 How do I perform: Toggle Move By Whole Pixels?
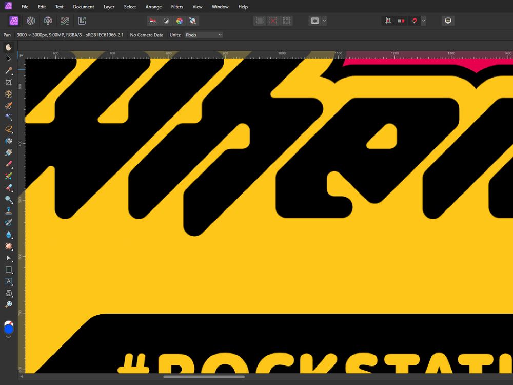pyautogui.click(x=401, y=21)
